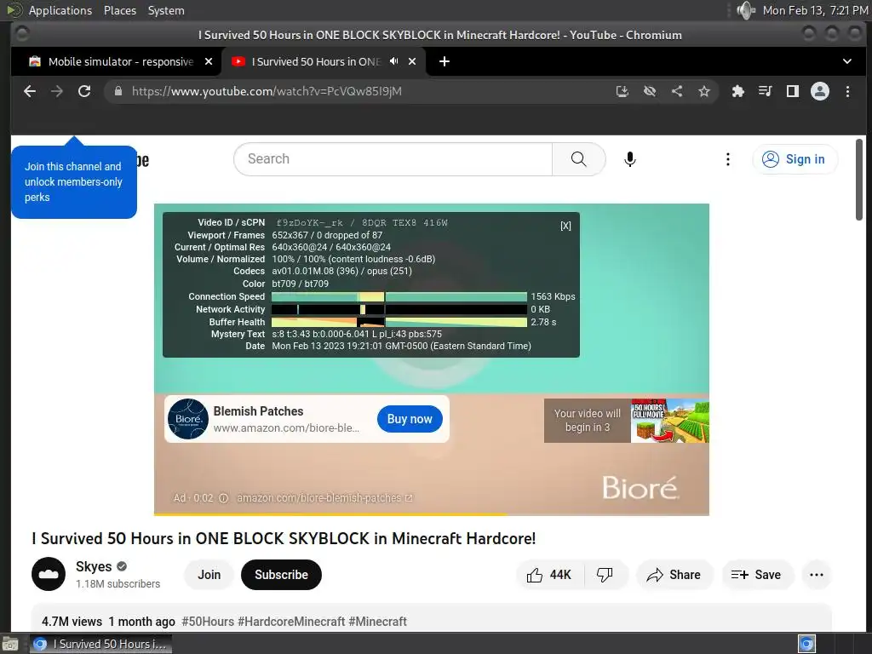Focus the YouTube Search field

pos(393,159)
